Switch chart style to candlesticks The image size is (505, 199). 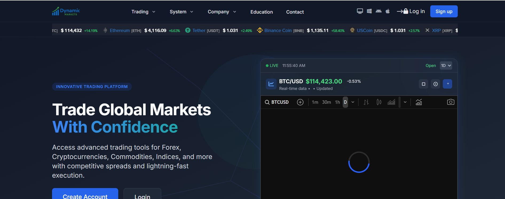click(x=379, y=102)
